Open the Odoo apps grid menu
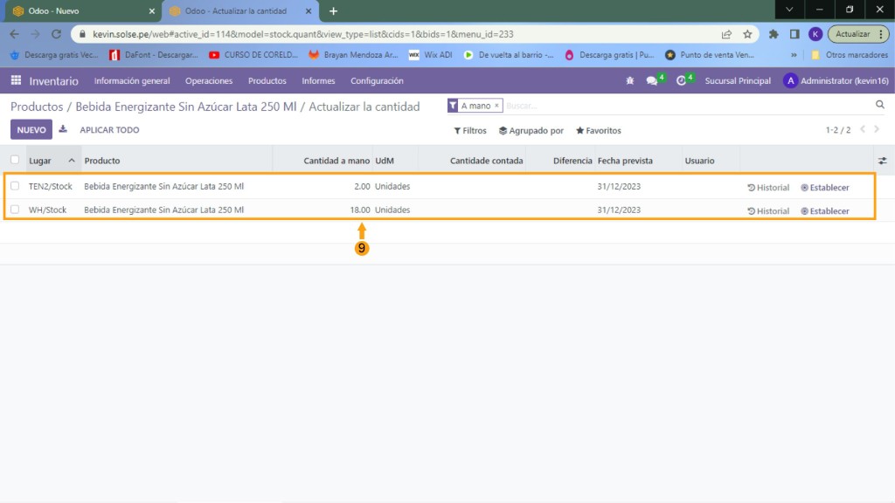The width and height of the screenshot is (895, 503). [x=16, y=80]
